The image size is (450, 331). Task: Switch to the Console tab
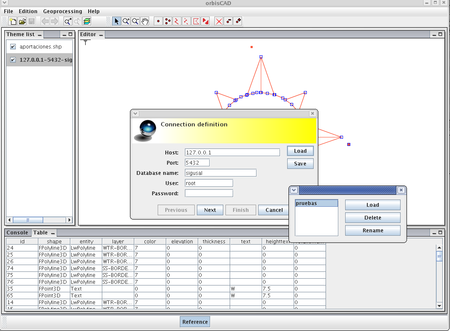(17, 233)
